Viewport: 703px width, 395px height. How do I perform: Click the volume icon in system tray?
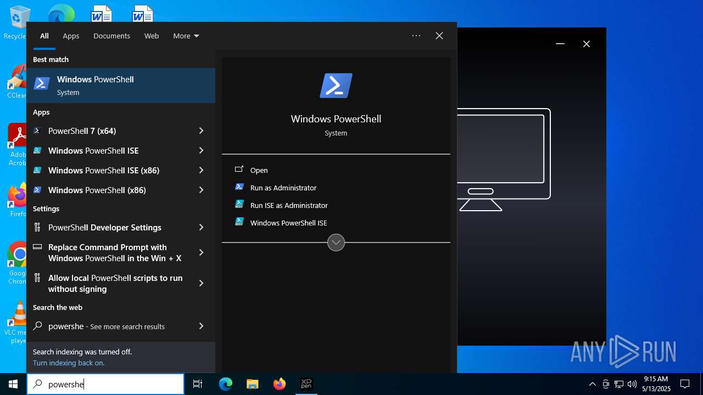[632, 384]
